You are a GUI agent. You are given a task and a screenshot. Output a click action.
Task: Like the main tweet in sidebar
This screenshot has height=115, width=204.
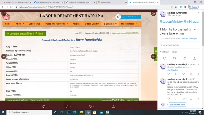tap(185, 58)
